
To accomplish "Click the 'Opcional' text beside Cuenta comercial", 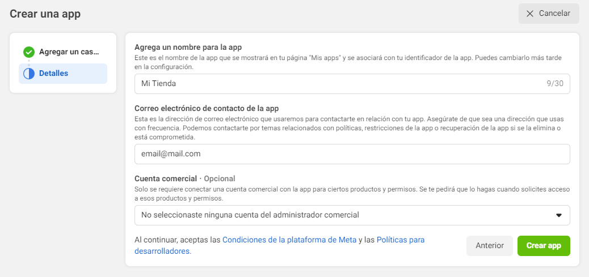I will (219, 178).
